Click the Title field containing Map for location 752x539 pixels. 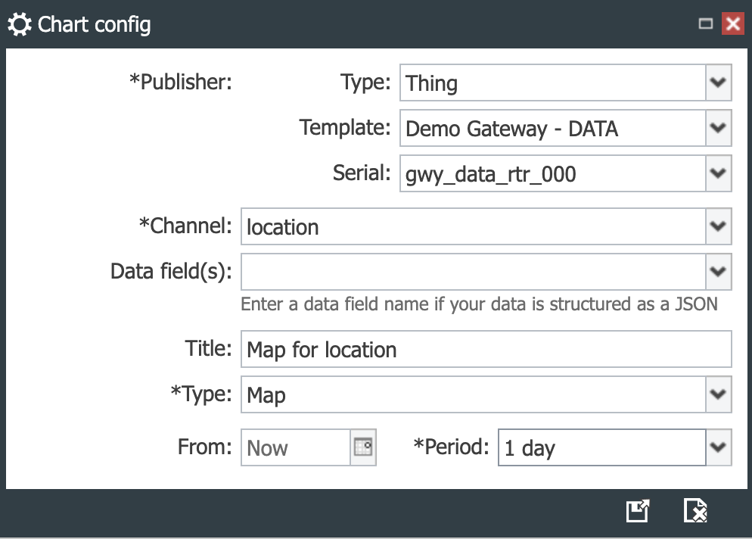(x=486, y=349)
